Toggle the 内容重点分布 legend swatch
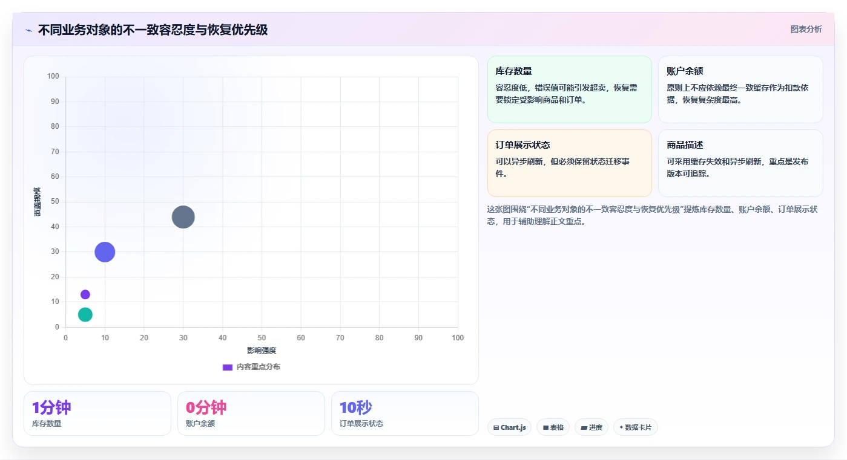 228,367
